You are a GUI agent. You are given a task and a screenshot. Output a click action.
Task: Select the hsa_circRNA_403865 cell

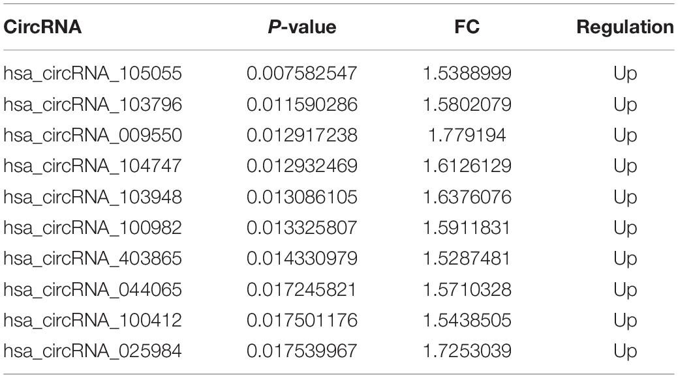[93, 258]
